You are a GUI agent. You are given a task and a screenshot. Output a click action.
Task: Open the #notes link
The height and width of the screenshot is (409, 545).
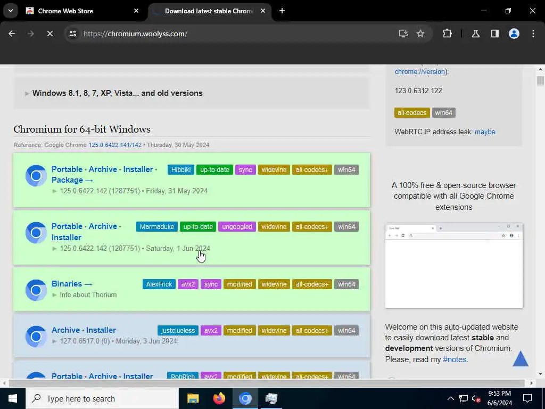point(455,359)
